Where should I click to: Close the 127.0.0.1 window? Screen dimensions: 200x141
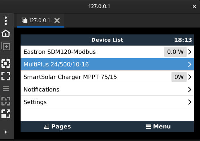pyautogui.click(x=194, y=6)
